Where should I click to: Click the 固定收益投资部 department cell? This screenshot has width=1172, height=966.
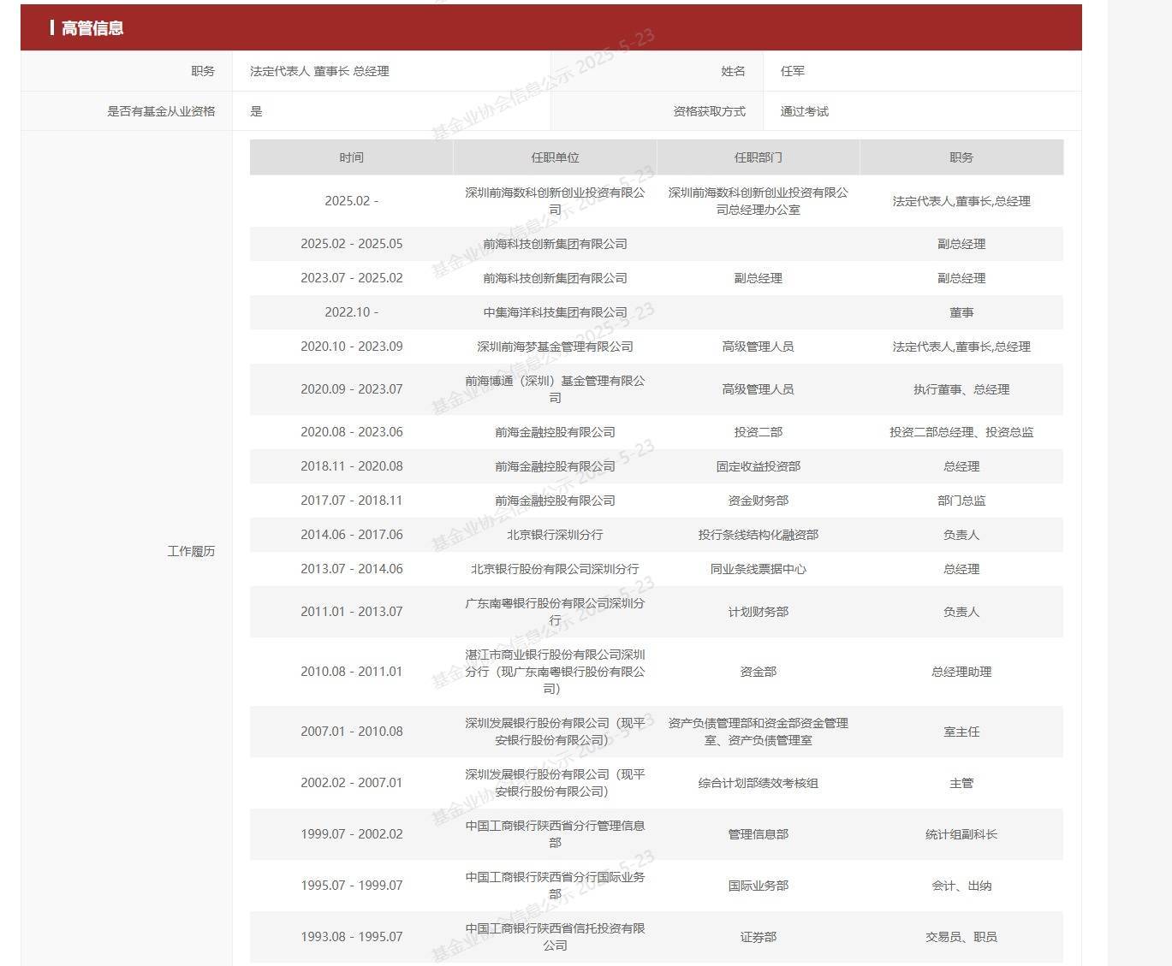[x=758, y=466]
